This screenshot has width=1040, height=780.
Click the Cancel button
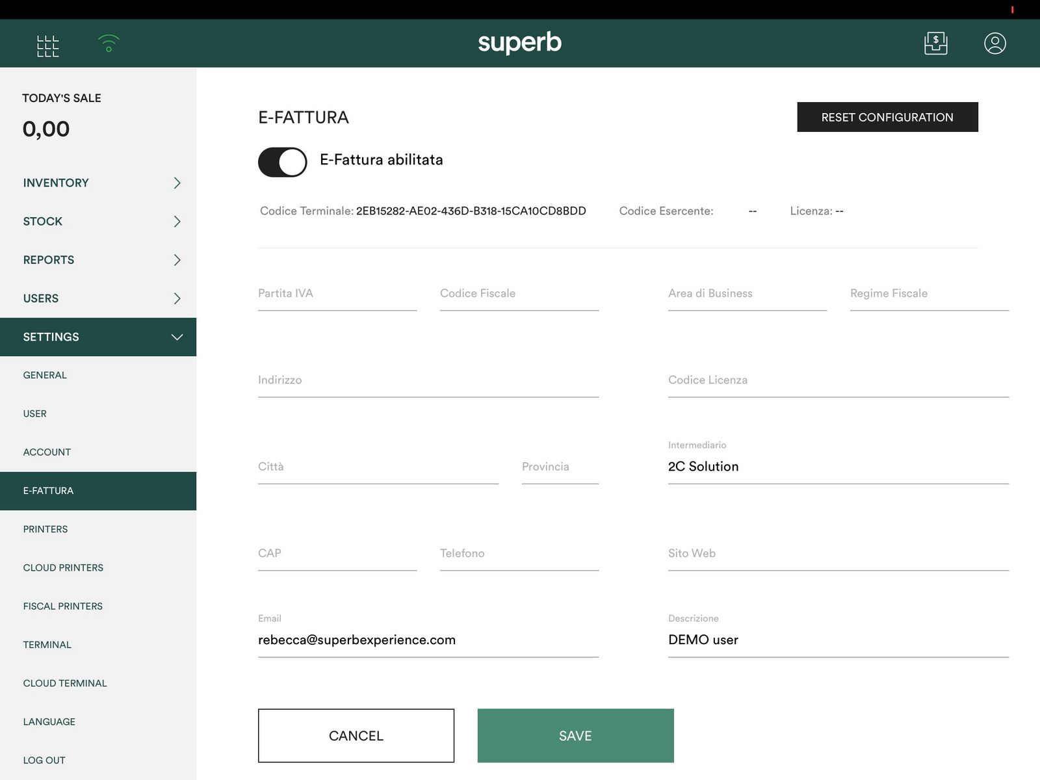click(x=356, y=736)
